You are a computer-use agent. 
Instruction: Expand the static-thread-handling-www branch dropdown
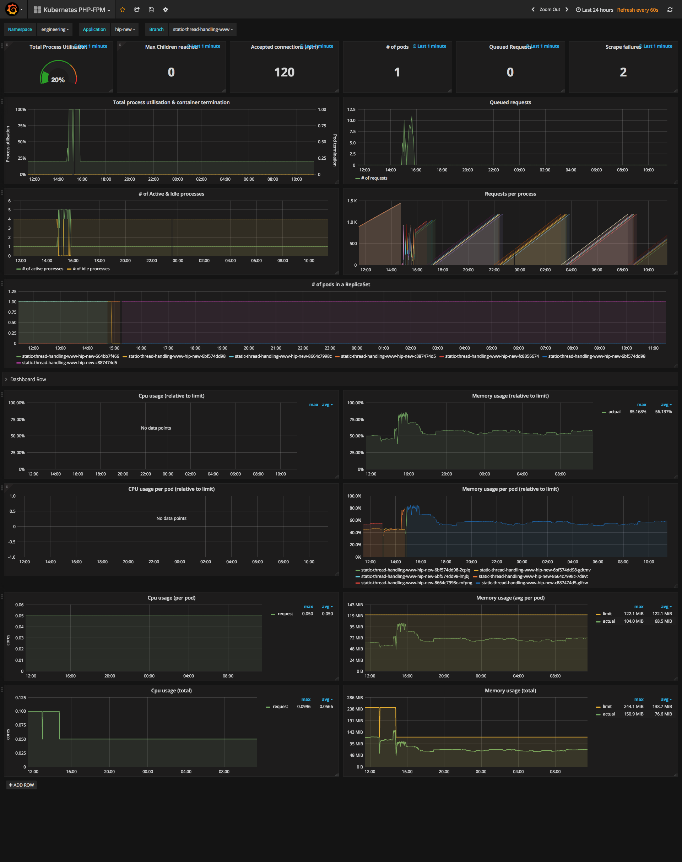point(202,29)
